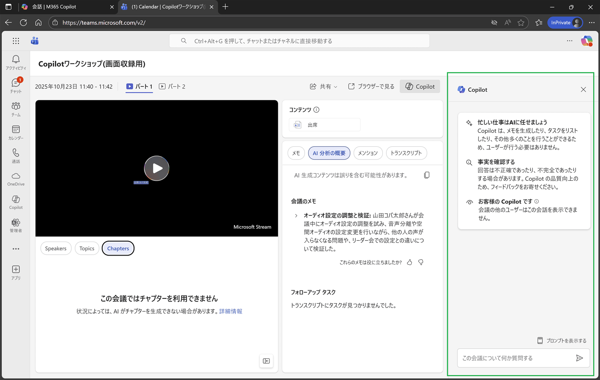Toggle the Chapters view pill
Viewport: 600px width, 380px height.
click(x=118, y=248)
